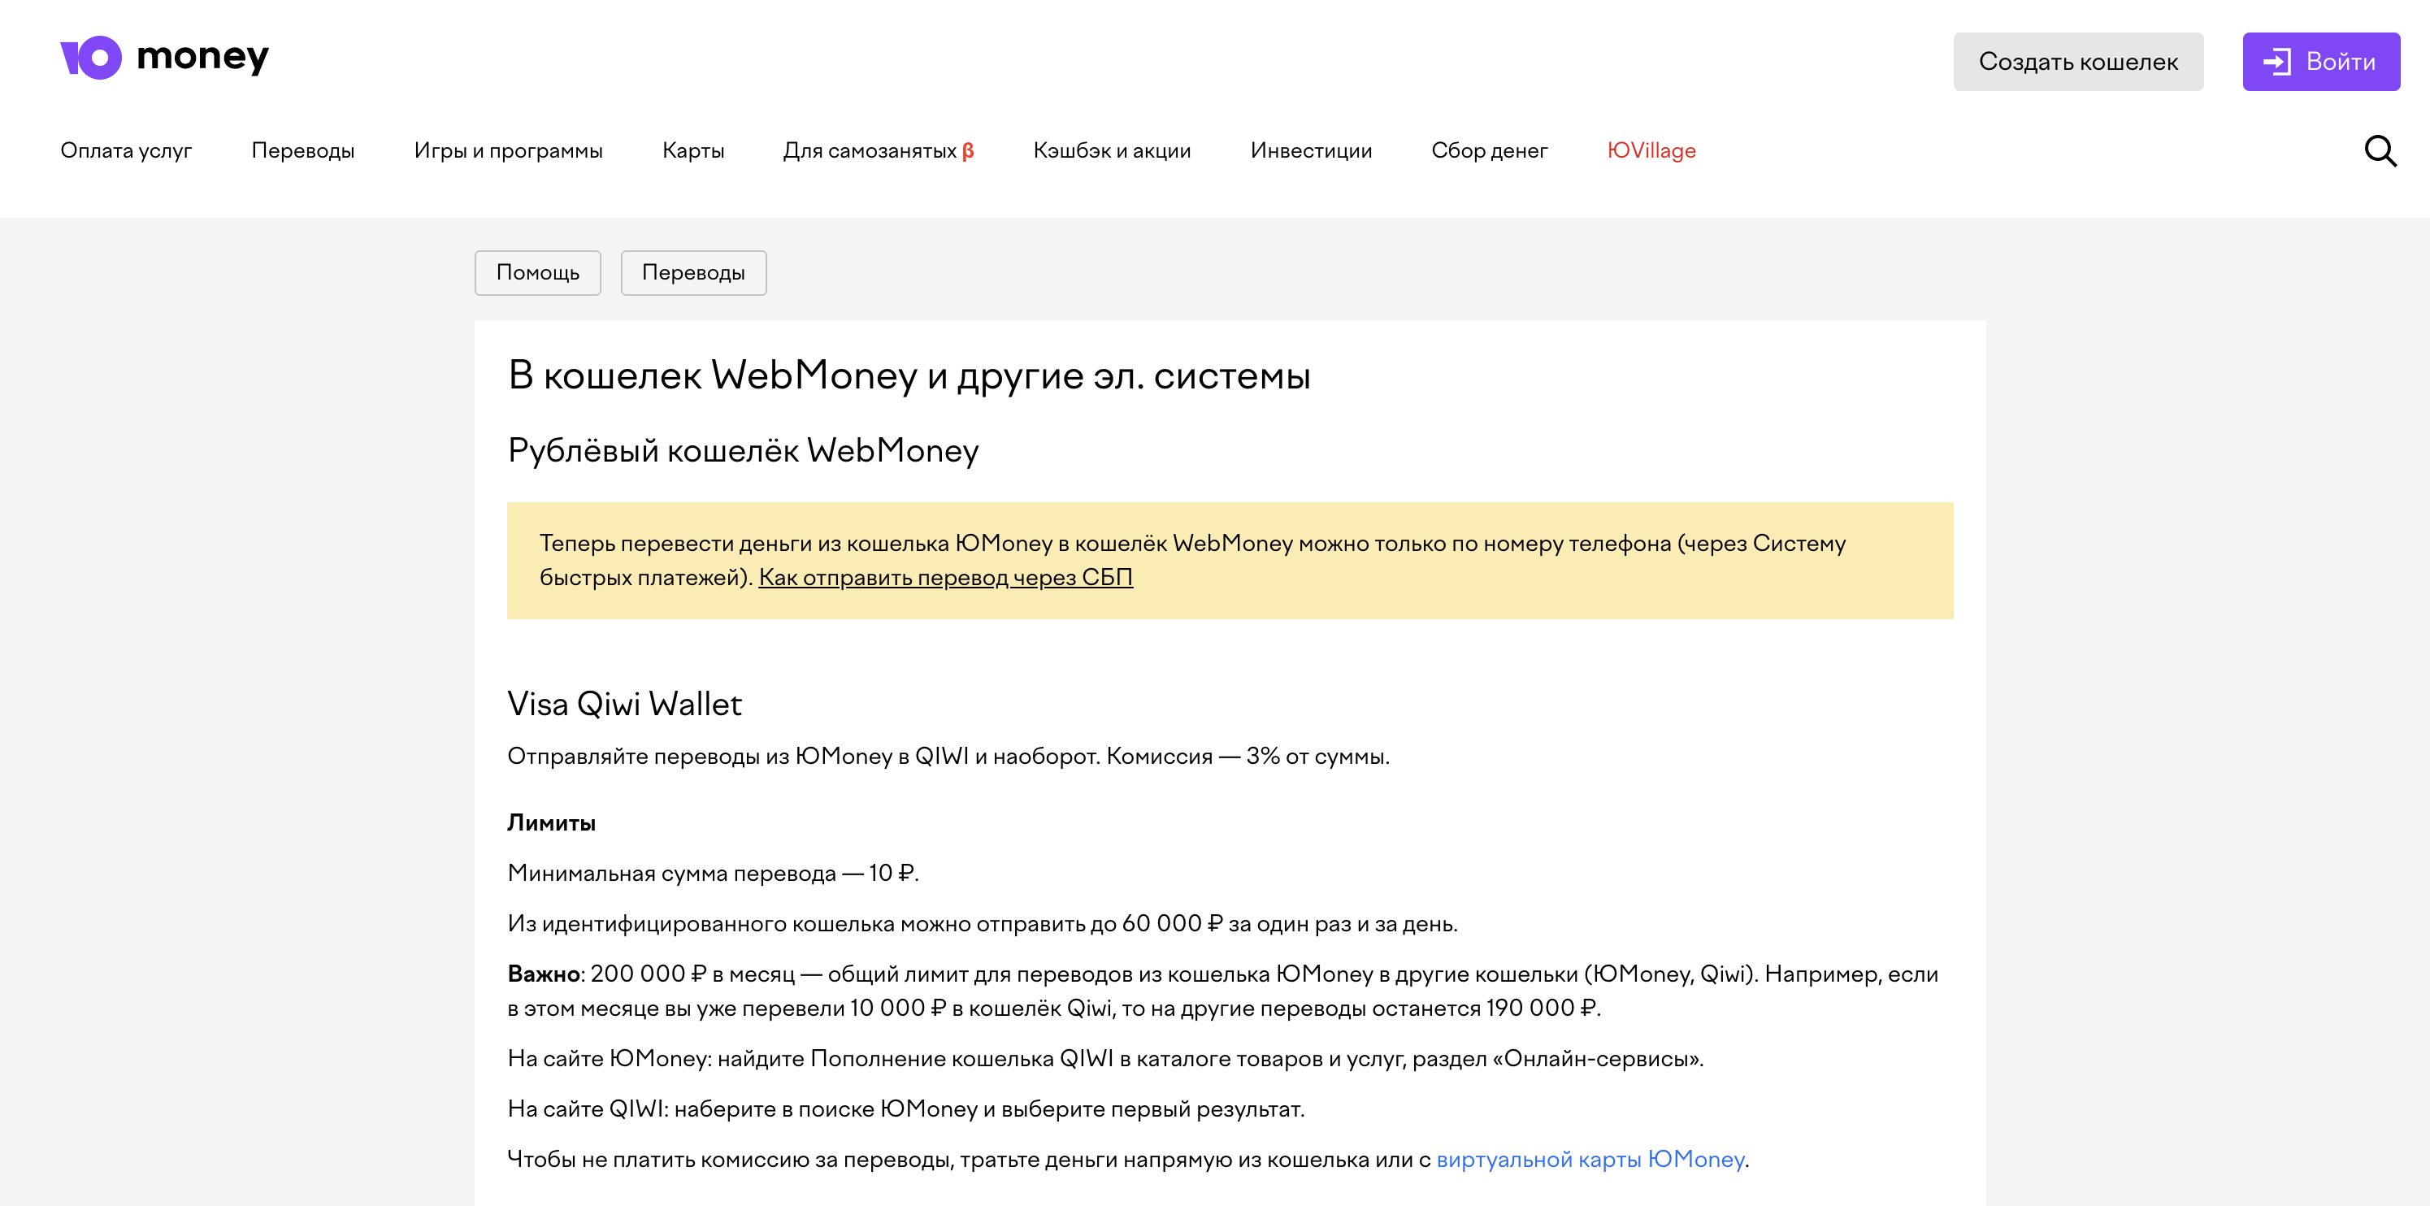Open the site search magnifier icon
This screenshot has width=2430, height=1206.
pyautogui.click(x=2379, y=151)
